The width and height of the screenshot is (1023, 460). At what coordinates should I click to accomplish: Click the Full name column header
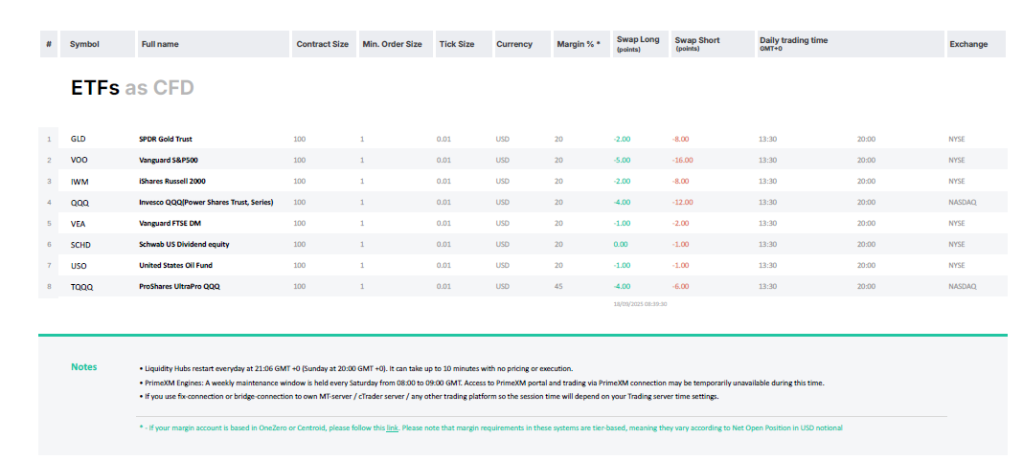click(213, 44)
